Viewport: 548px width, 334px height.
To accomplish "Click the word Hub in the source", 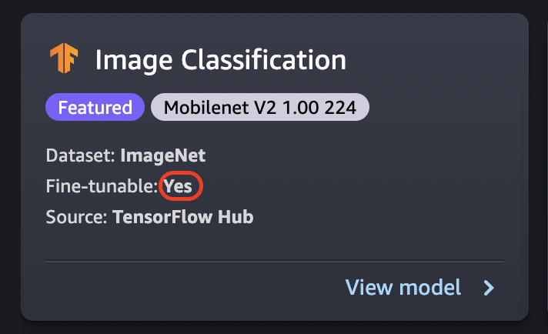I will coord(236,217).
